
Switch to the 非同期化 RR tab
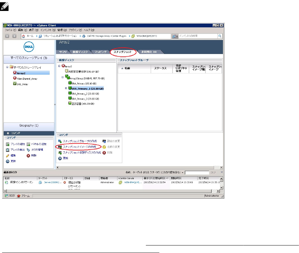pos(149,52)
